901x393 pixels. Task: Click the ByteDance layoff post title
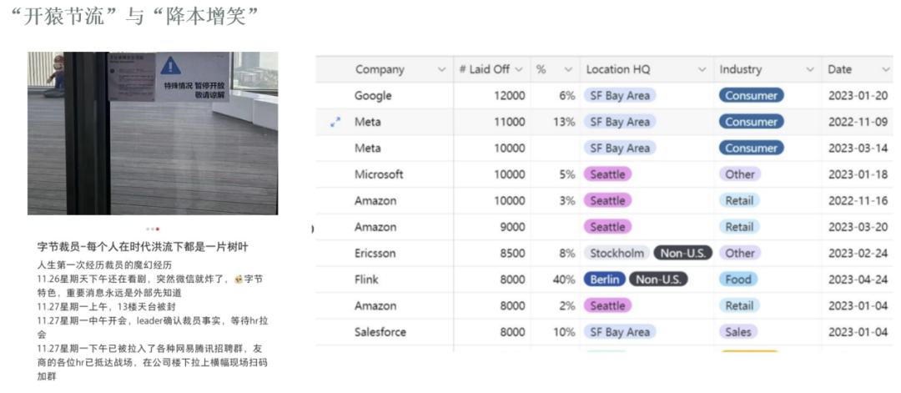[x=143, y=248]
